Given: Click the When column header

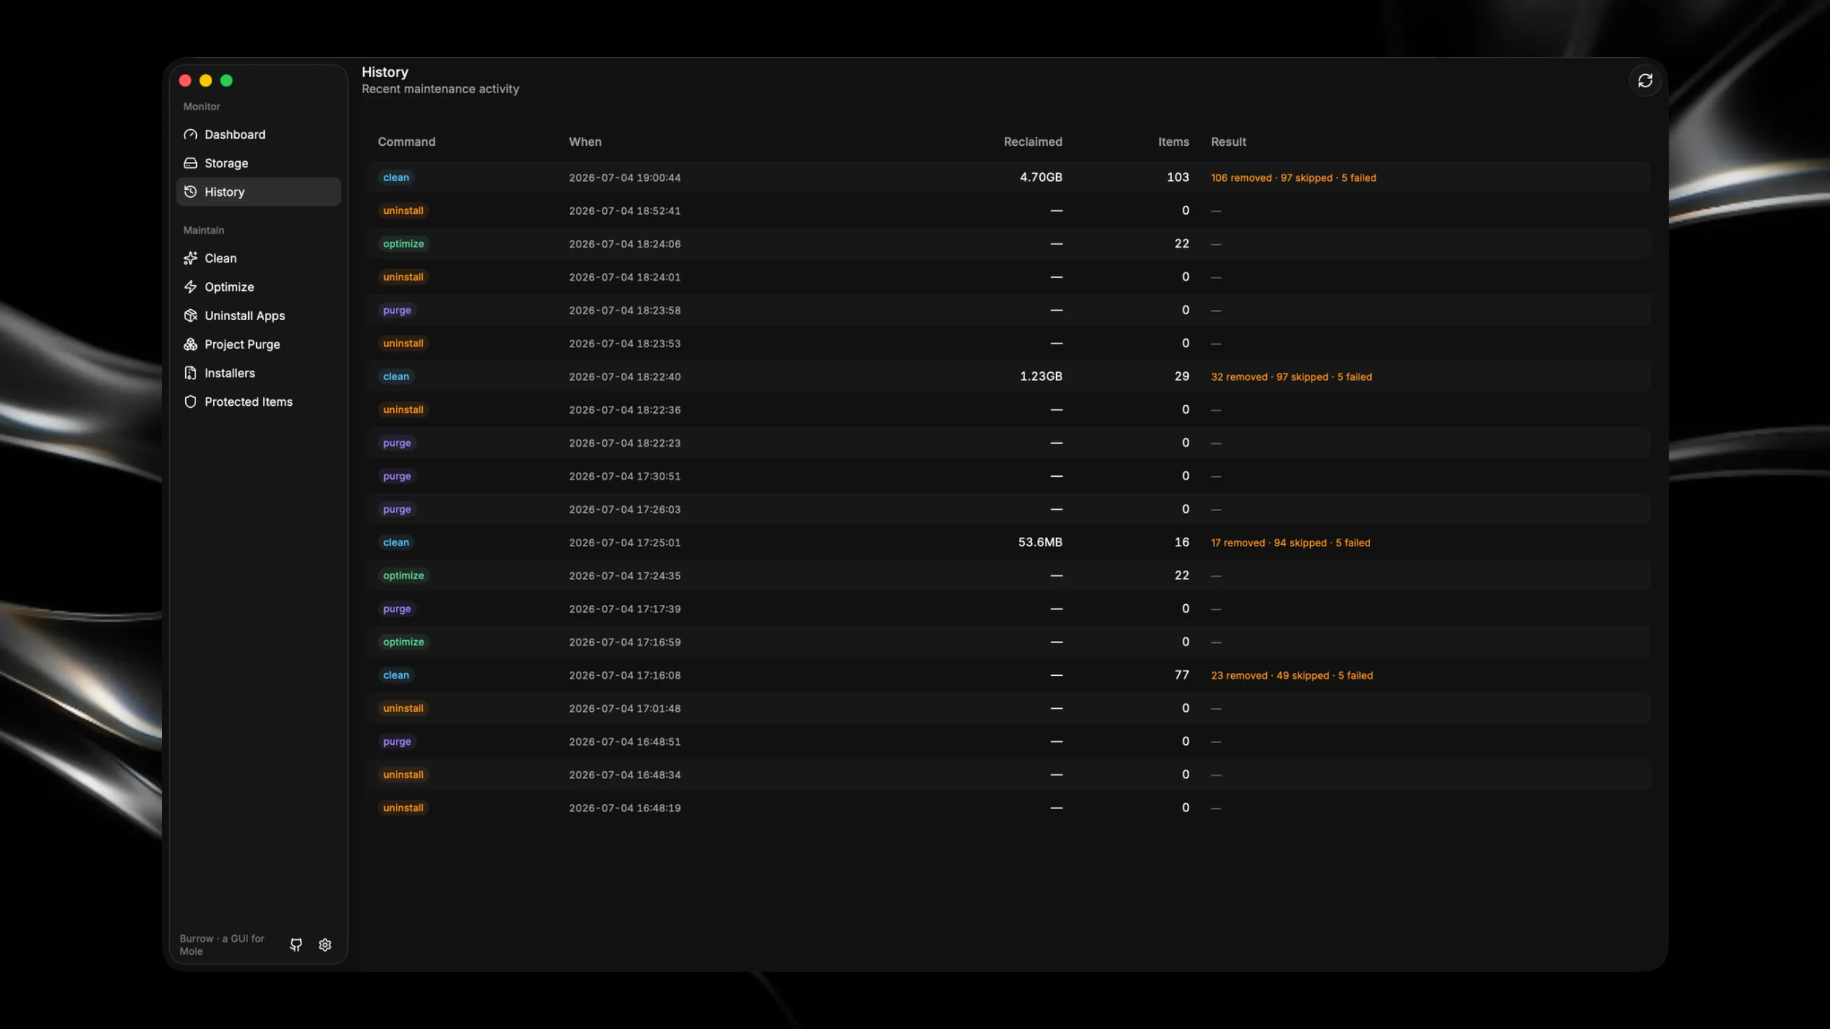Looking at the screenshot, I should 584,141.
